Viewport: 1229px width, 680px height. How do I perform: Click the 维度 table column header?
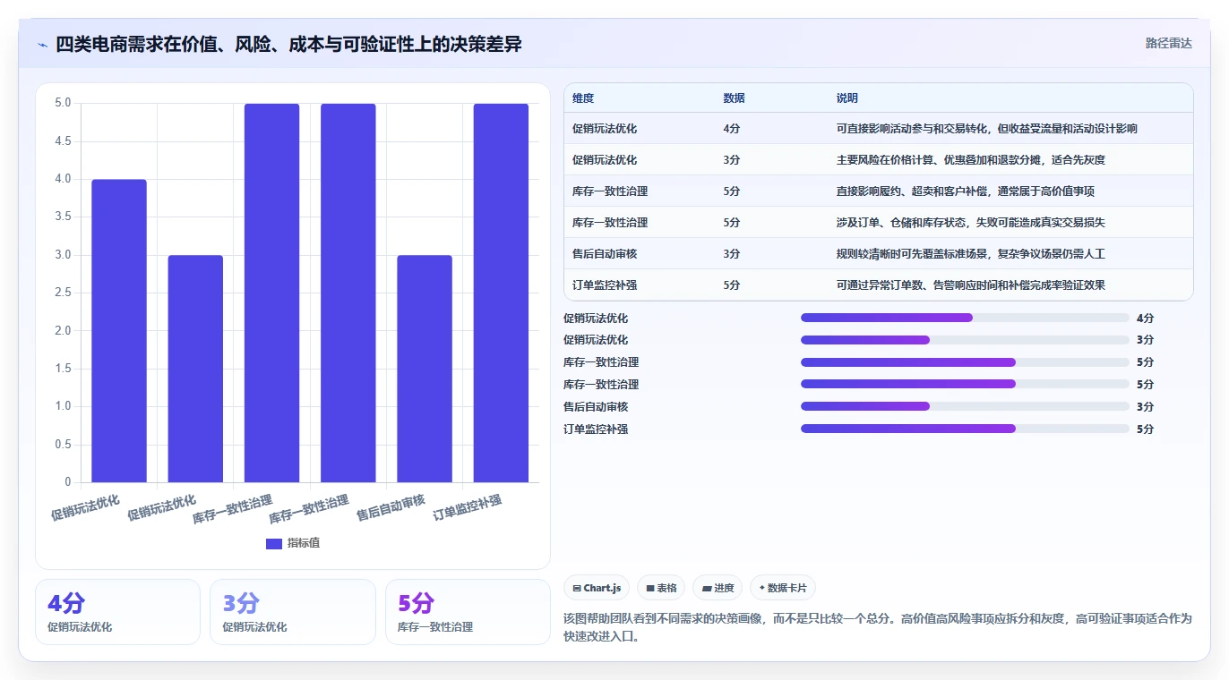click(x=583, y=98)
